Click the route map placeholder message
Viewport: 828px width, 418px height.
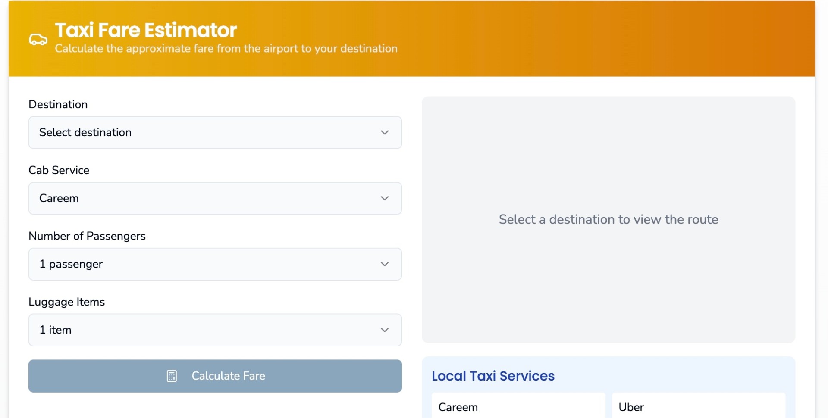tap(608, 220)
